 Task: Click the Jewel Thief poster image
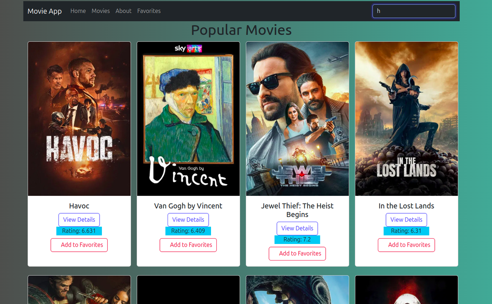point(298,119)
